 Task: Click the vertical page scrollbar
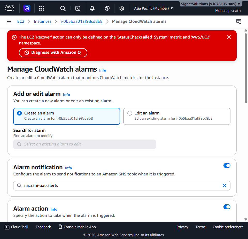click(246, 68)
